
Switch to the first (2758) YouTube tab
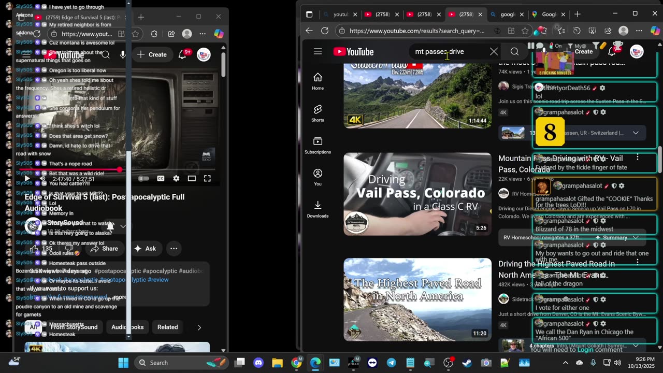point(381,15)
